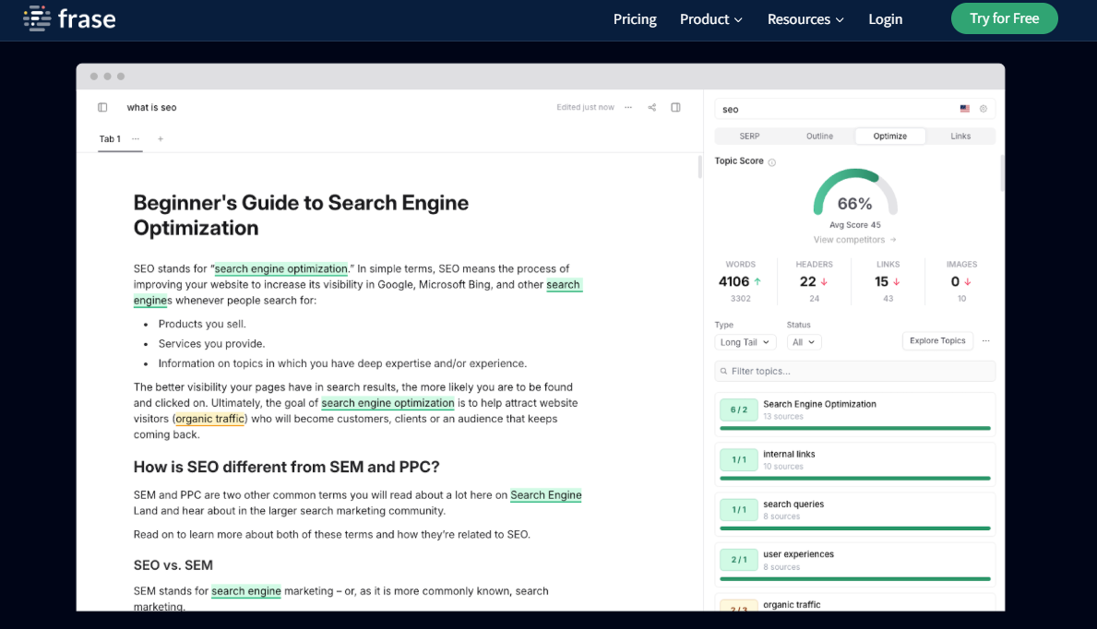Click the words count up arrow
Viewport: 1097px width, 629px height.
point(757,281)
